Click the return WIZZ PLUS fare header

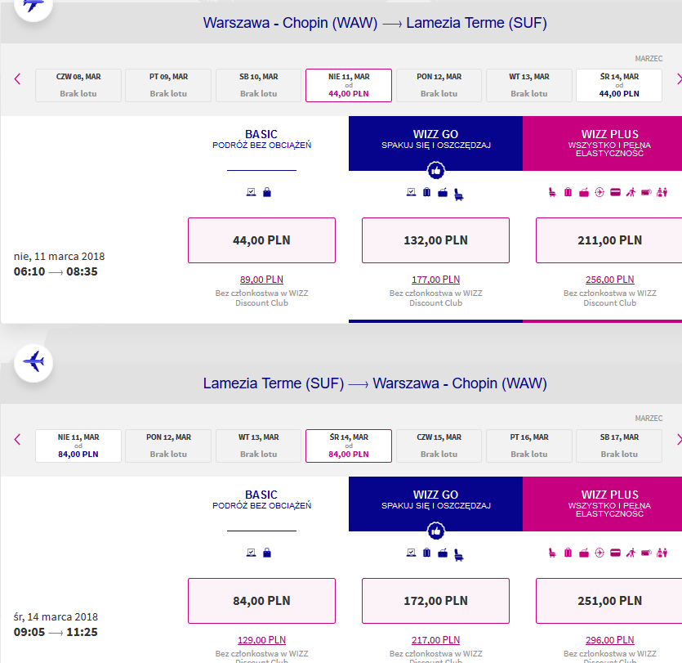point(603,504)
